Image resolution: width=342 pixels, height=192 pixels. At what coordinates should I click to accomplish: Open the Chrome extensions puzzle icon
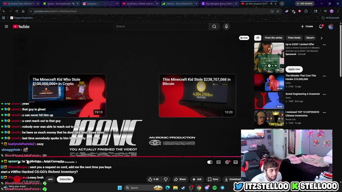(306, 11)
